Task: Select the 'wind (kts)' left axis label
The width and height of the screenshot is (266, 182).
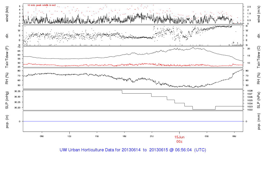Action: (7, 14)
